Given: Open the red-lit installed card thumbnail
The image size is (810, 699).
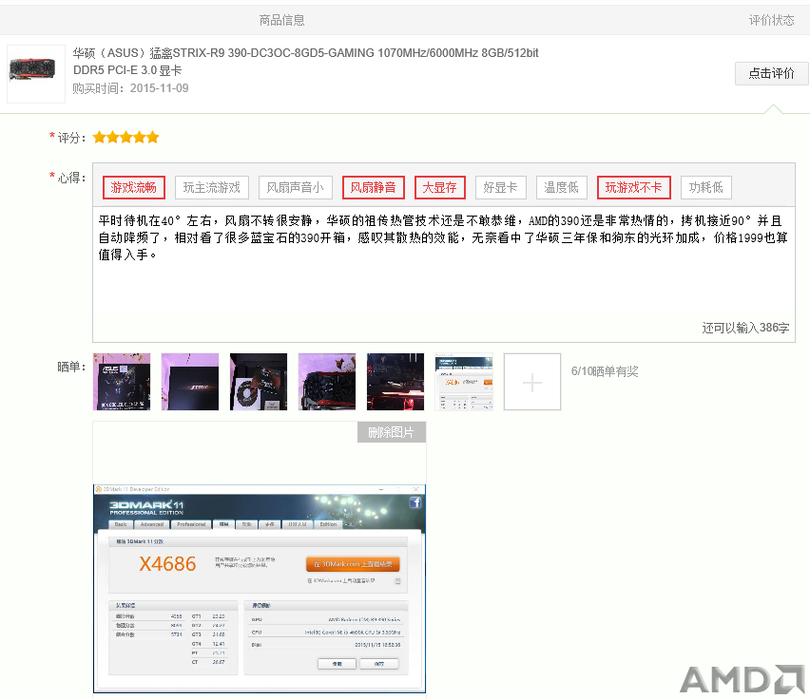Looking at the screenshot, I should coord(395,382).
